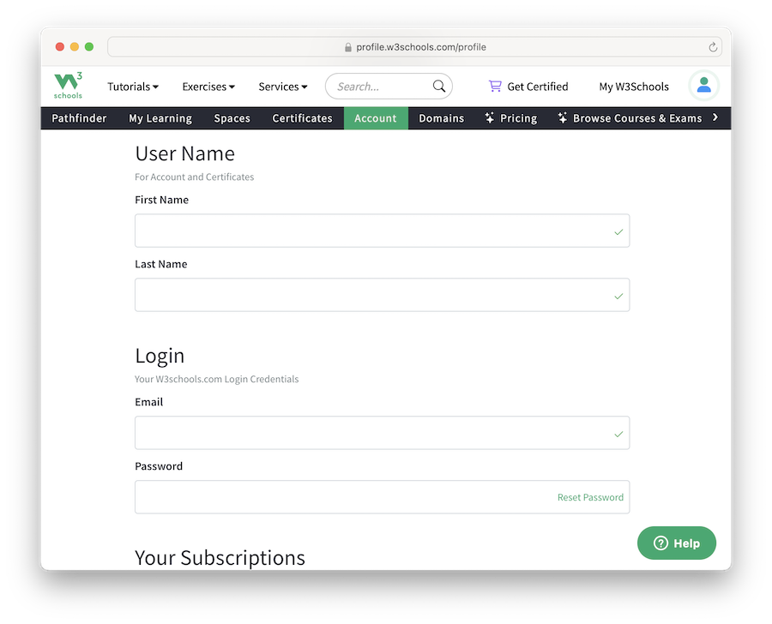Expand the Exercises dropdown
The width and height of the screenshot is (772, 624).
(208, 87)
